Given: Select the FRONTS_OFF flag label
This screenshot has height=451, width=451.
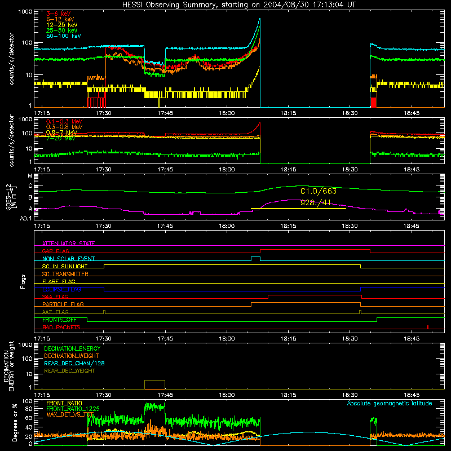Looking at the screenshot, I should (59, 320).
